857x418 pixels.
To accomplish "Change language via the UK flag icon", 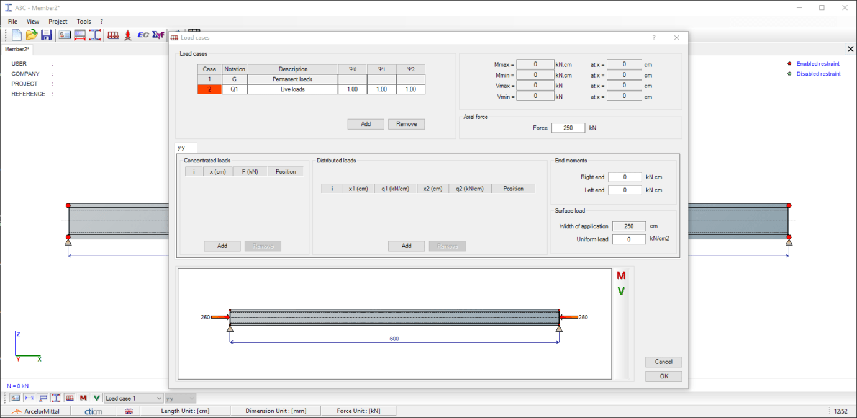I will (129, 411).
